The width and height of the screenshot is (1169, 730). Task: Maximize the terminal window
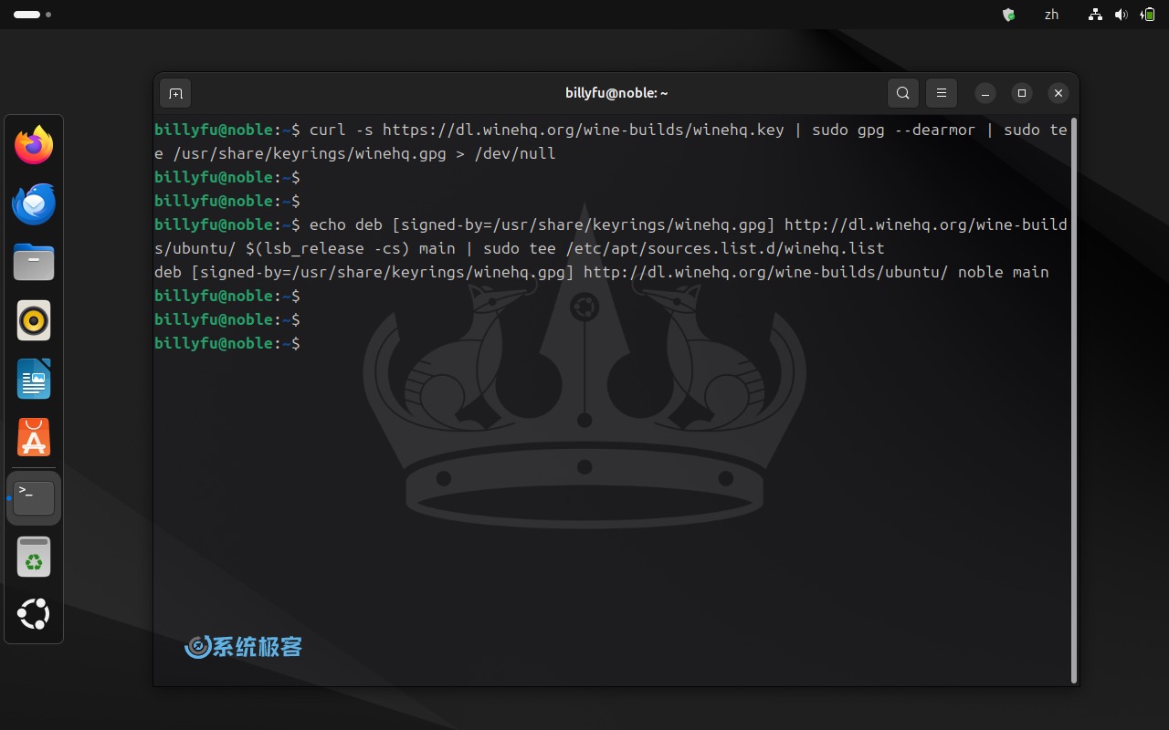click(1022, 93)
